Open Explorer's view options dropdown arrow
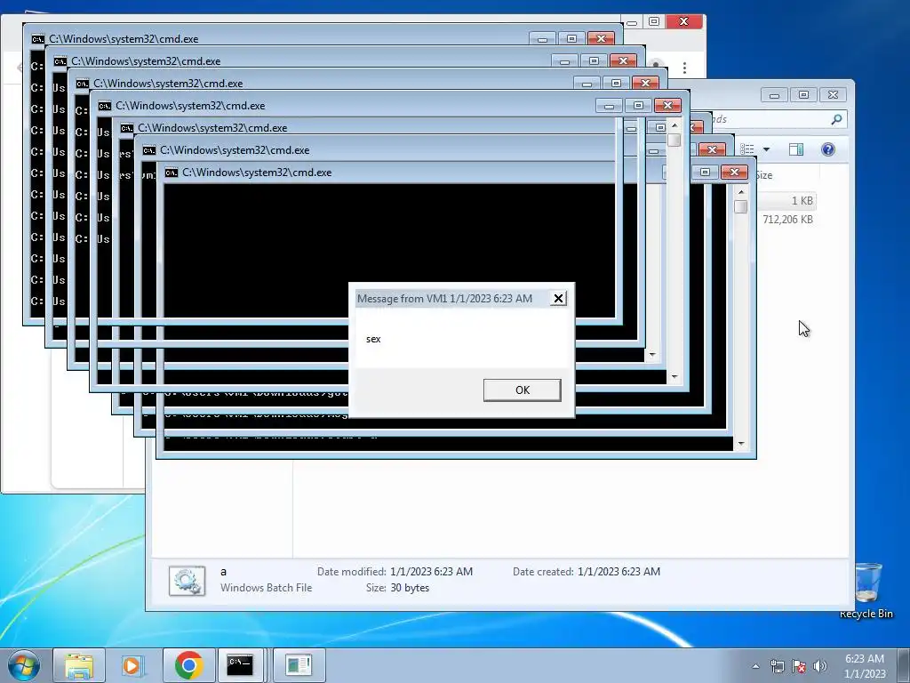910x683 pixels. point(766,149)
